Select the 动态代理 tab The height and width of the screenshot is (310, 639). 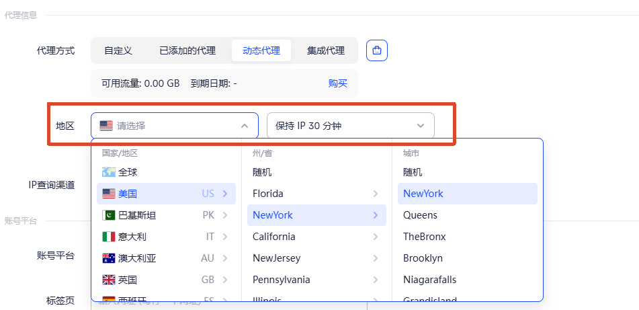(261, 50)
